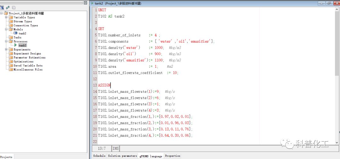Toggle the INS insert mode indicator
Viewport: 340px width, 159px height.
116,148
